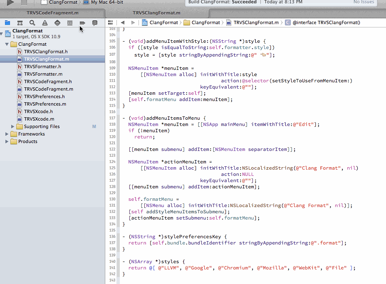Select the ClangFormat scheme
Screen dimensions: 386x284
point(59,2)
